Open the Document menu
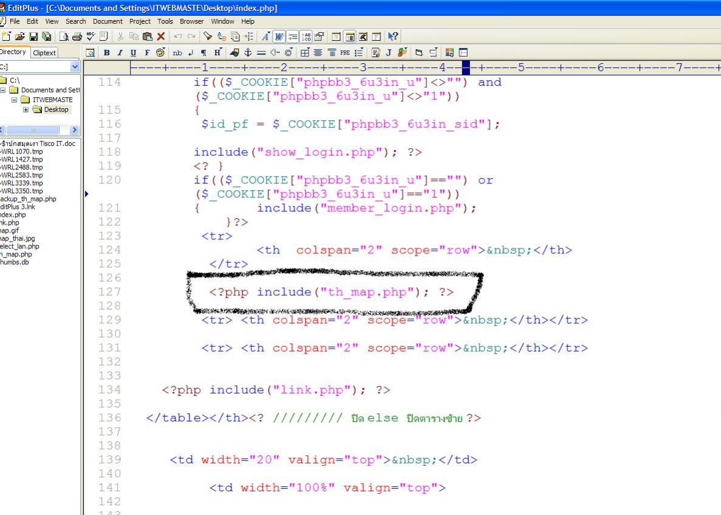 point(108,21)
